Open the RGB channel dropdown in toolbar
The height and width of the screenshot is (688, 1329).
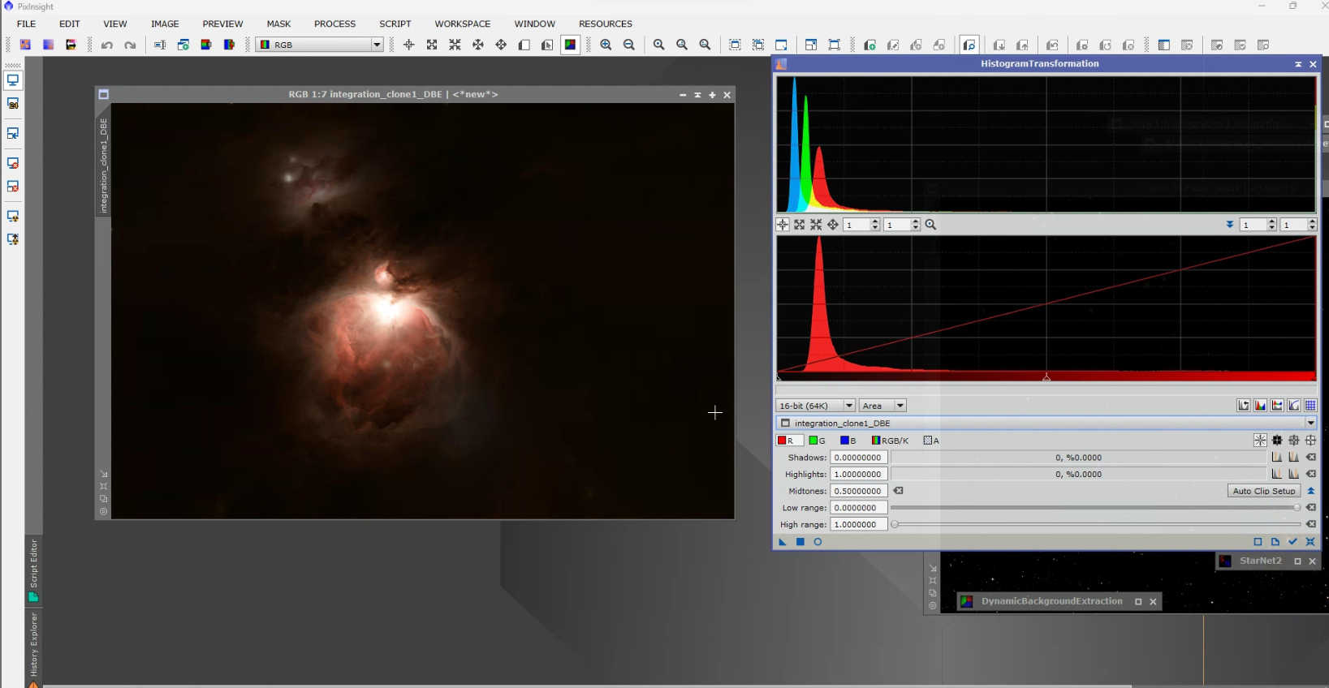319,45
